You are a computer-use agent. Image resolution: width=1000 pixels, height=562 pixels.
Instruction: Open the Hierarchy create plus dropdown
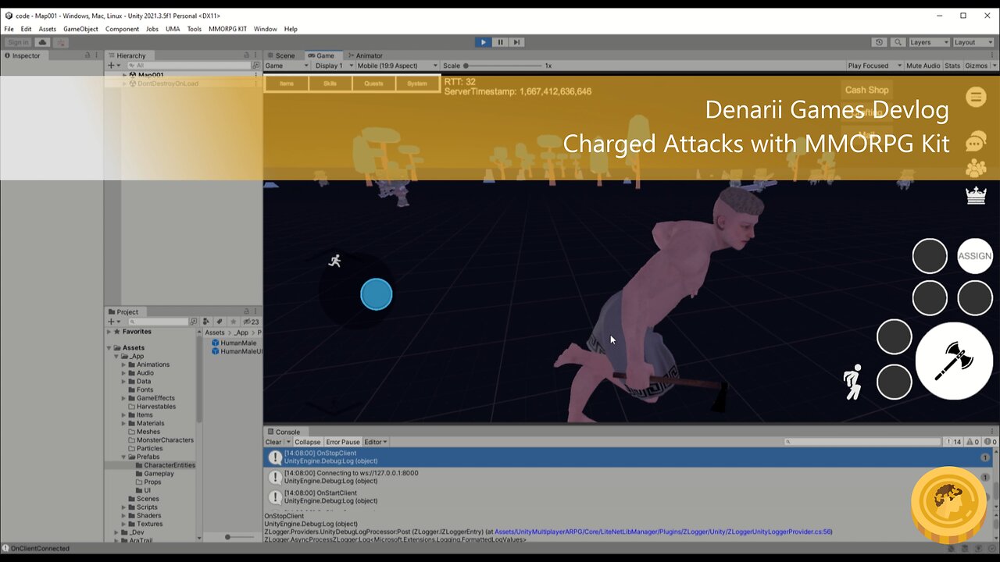coord(114,66)
